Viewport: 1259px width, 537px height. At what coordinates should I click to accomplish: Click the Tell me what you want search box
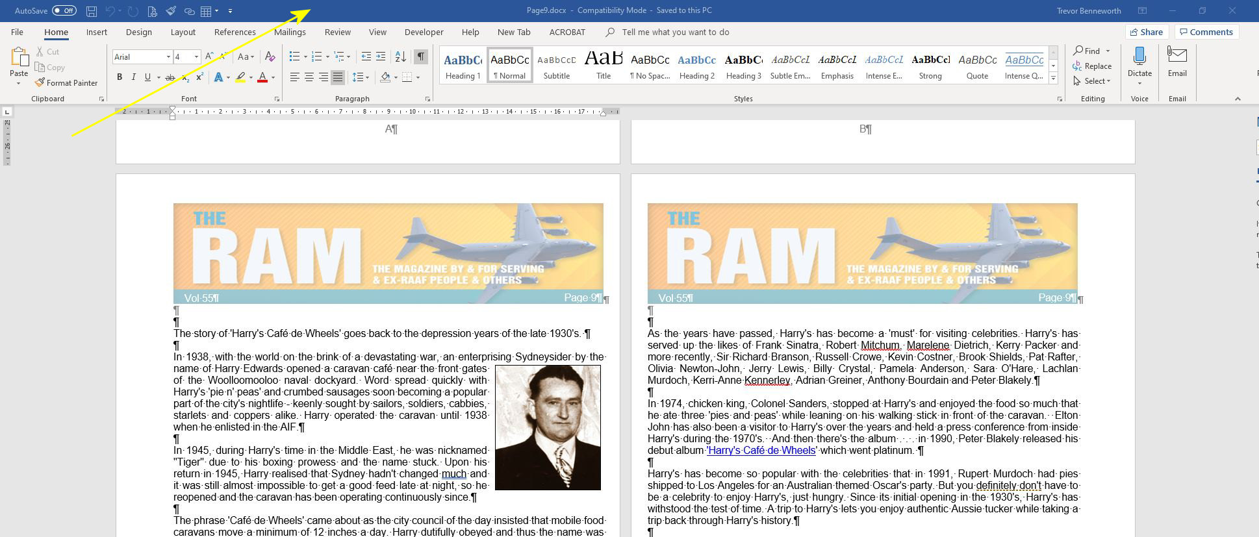675,32
